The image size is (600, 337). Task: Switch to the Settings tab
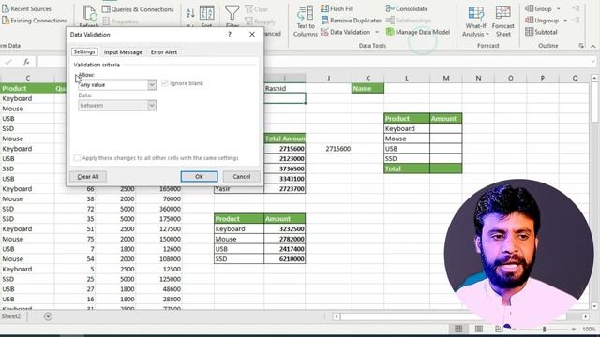pos(84,51)
